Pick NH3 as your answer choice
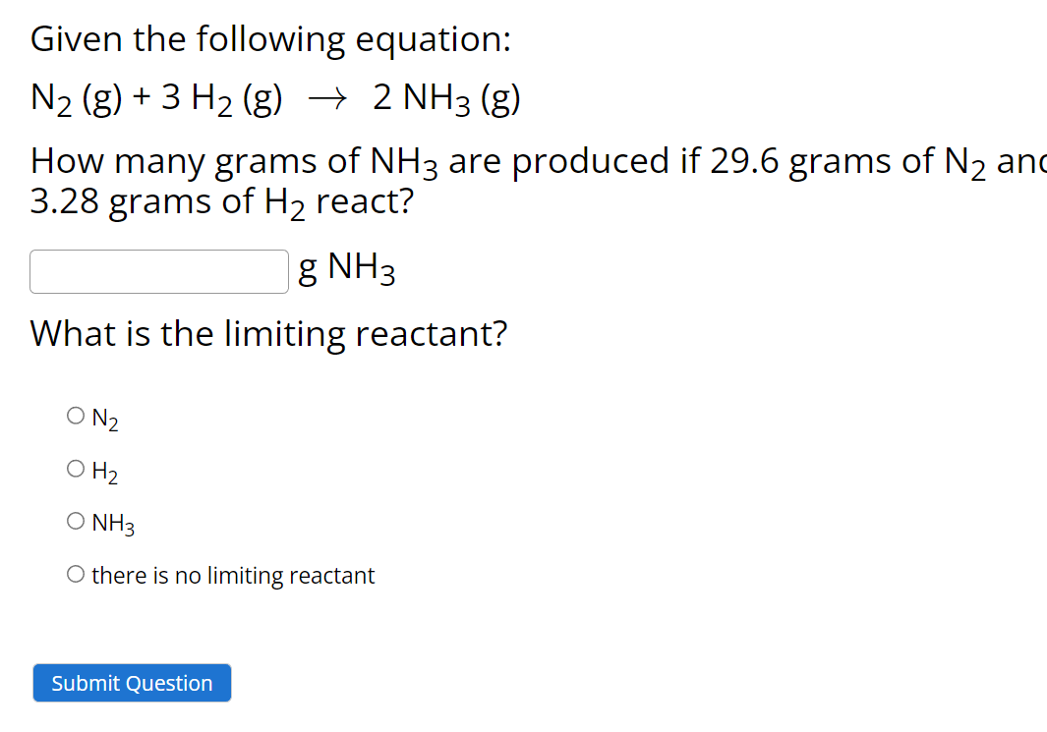The width and height of the screenshot is (1047, 732). coord(76,521)
